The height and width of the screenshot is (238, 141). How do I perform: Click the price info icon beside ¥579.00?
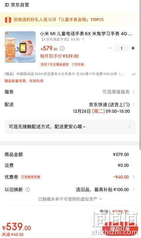point(62,48)
